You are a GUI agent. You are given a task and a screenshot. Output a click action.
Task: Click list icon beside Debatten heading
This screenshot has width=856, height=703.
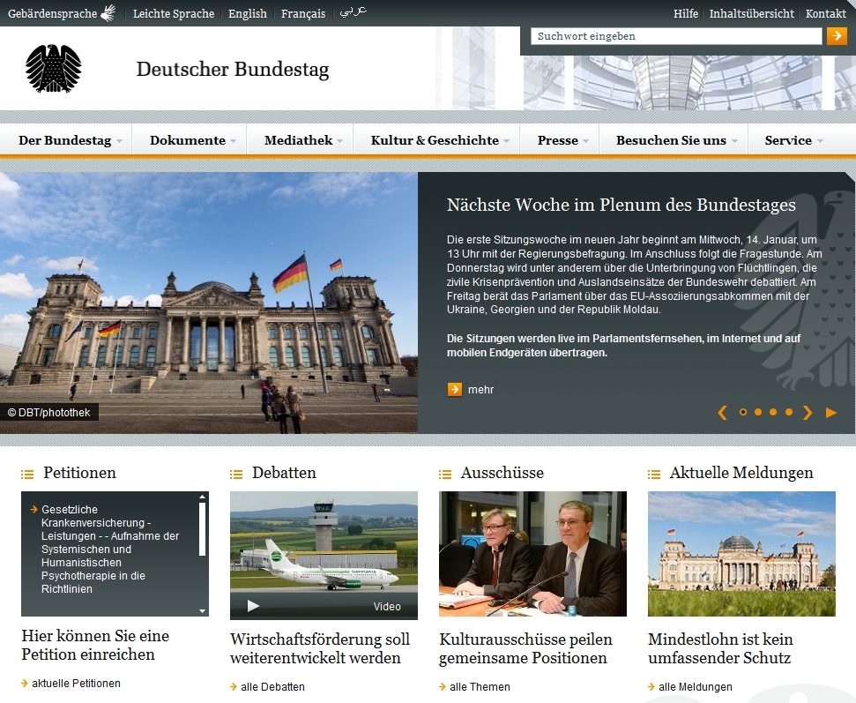pos(236,475)
